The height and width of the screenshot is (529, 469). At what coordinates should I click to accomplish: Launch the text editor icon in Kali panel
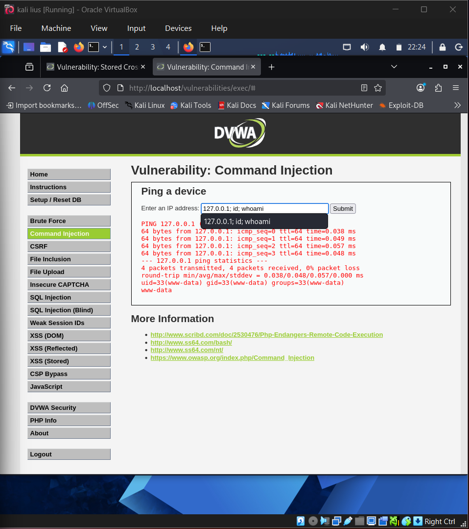click(62, 47)
